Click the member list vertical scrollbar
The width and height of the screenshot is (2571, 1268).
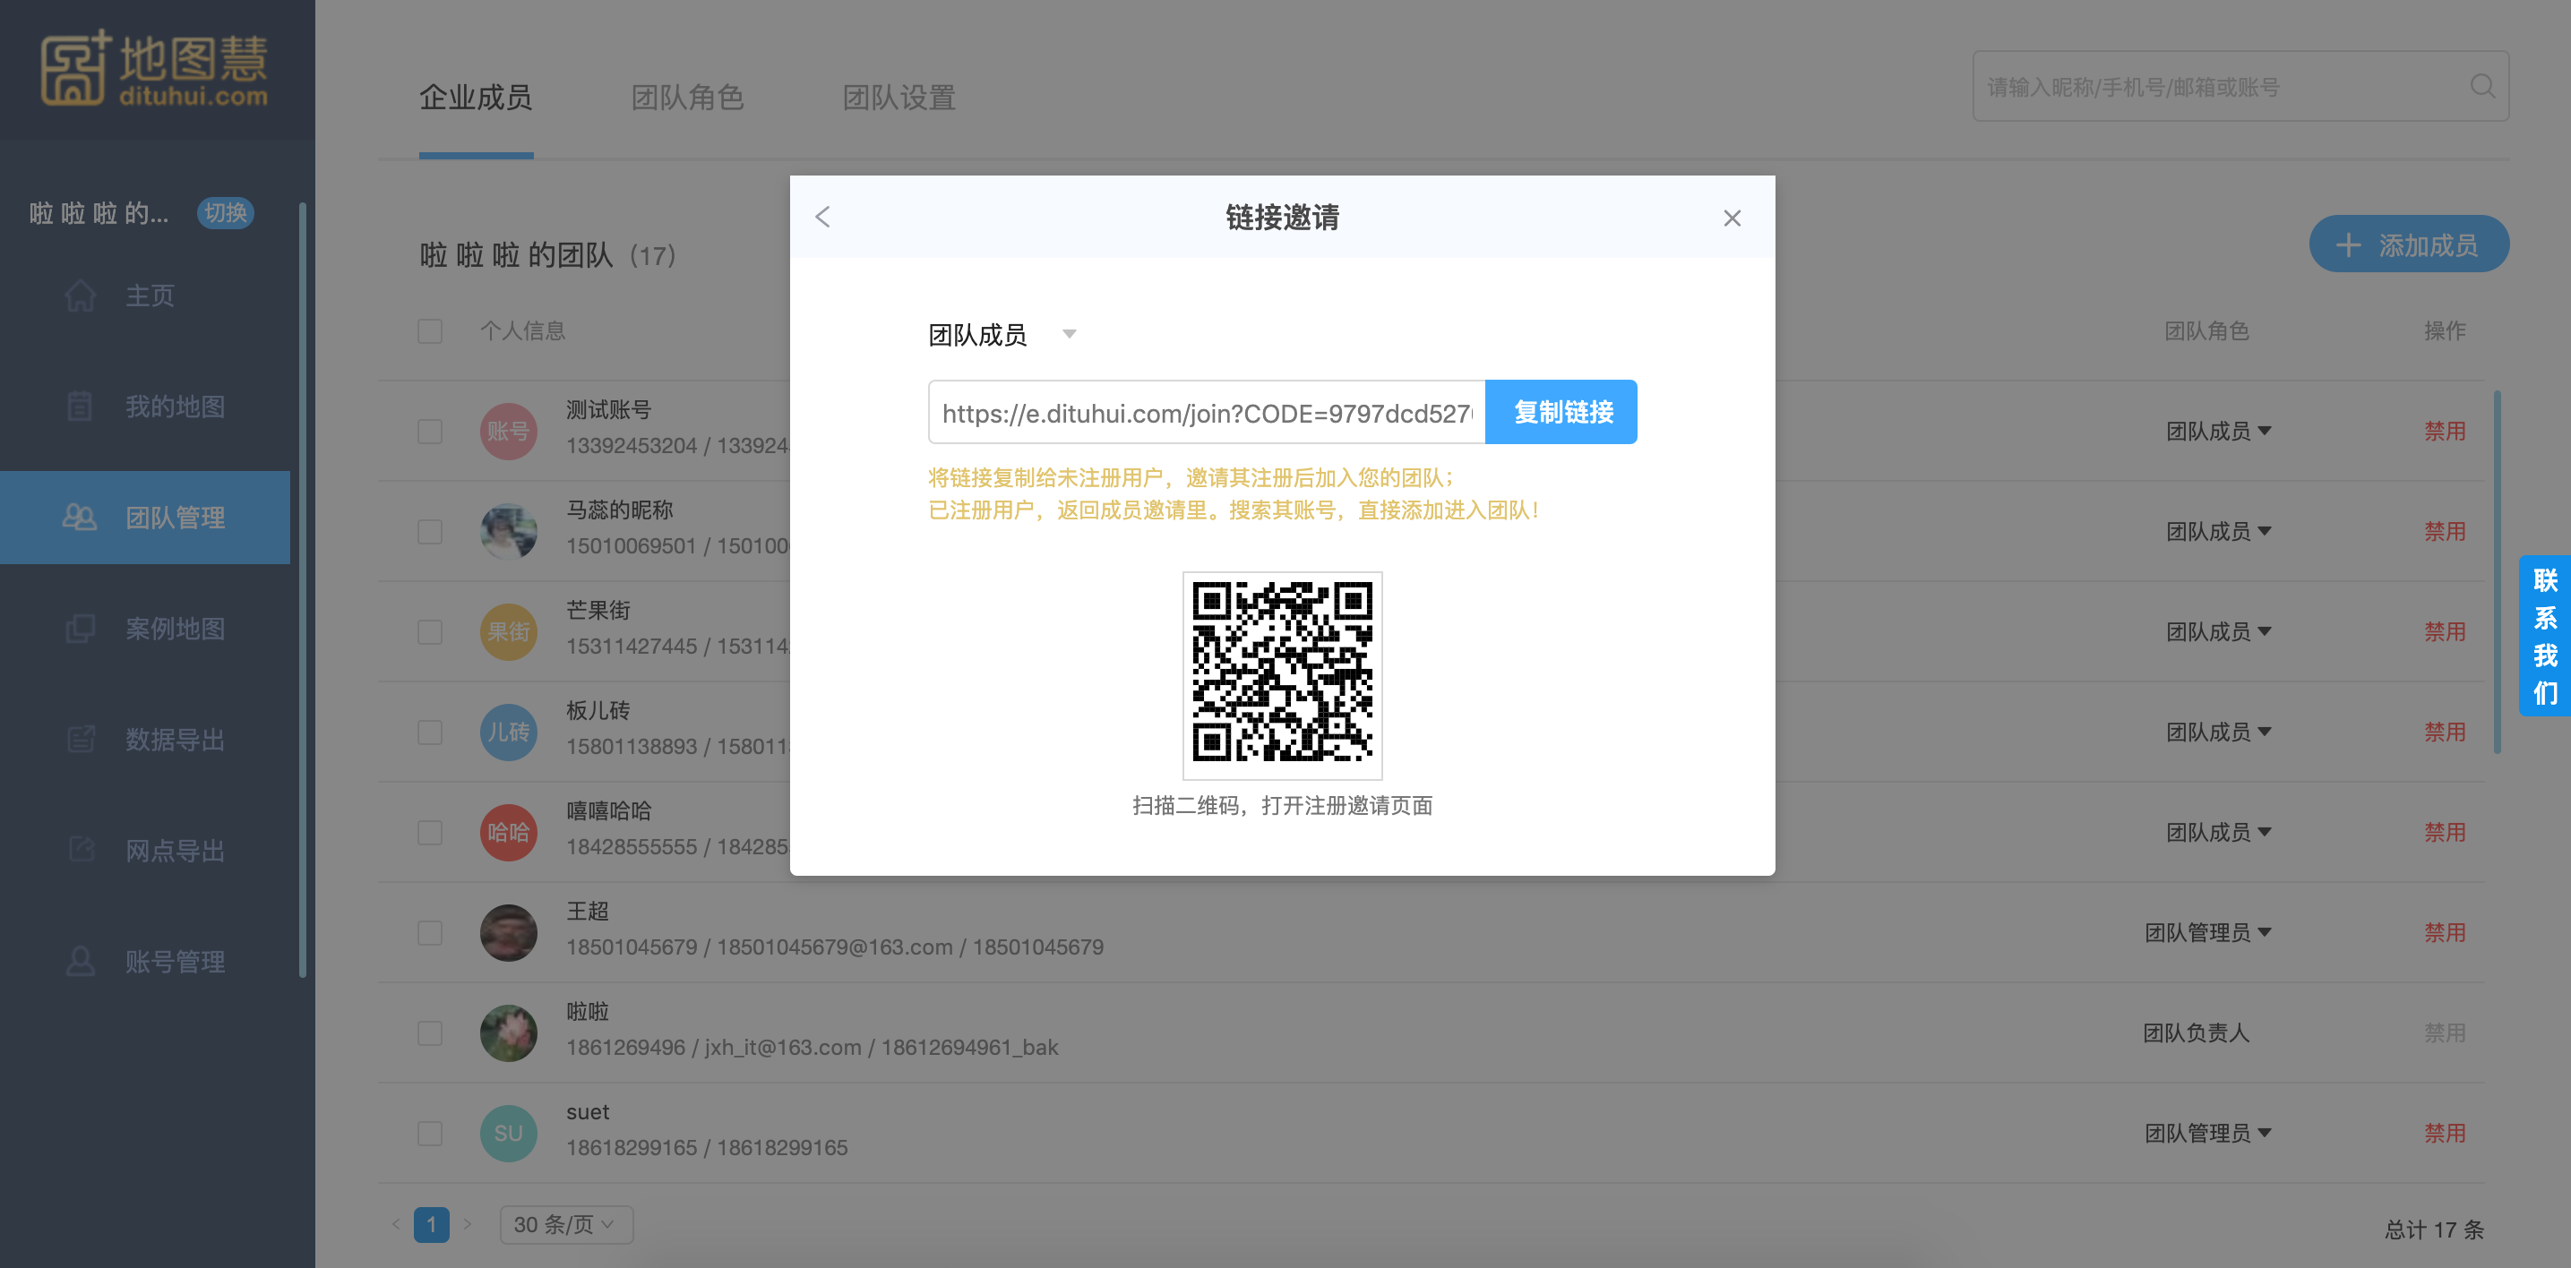pos(2498,572)
